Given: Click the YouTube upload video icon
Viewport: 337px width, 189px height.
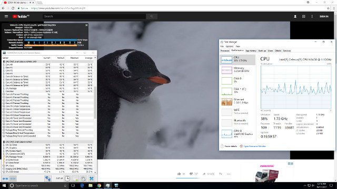Looking at the screenshot, I should (x=295, y=16).
